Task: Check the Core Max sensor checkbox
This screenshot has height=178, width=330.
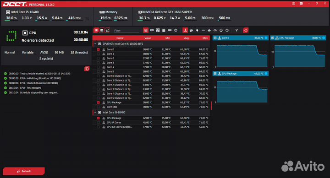Action: point(98,107)
